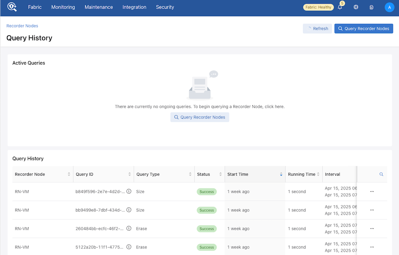Open actions menu for bb9499e8 row
Image resolution: width=399 pixels, height=255 pixels.
click(x=372, y=210)
